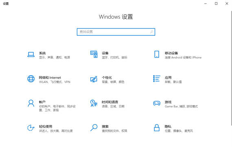Click the 位置、摄像头、麦克风 description
The width and height of the screenshot is (232, 147).
(179, 131)
